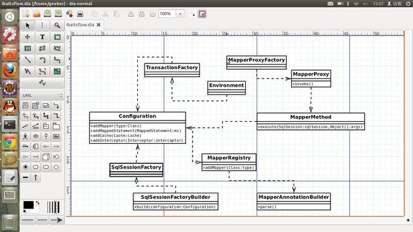Select the Arc tool
This screenshot has width=413, height=232.
[x=42, y=60]
